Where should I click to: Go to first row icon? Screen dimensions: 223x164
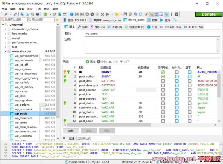click(x=77, y=14)
